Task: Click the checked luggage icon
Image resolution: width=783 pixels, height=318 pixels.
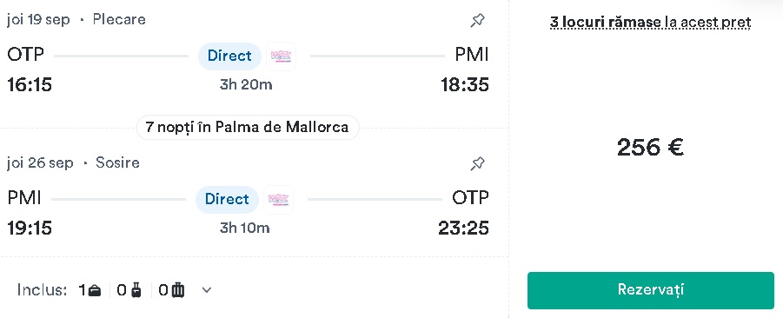Action: point(178,290)
